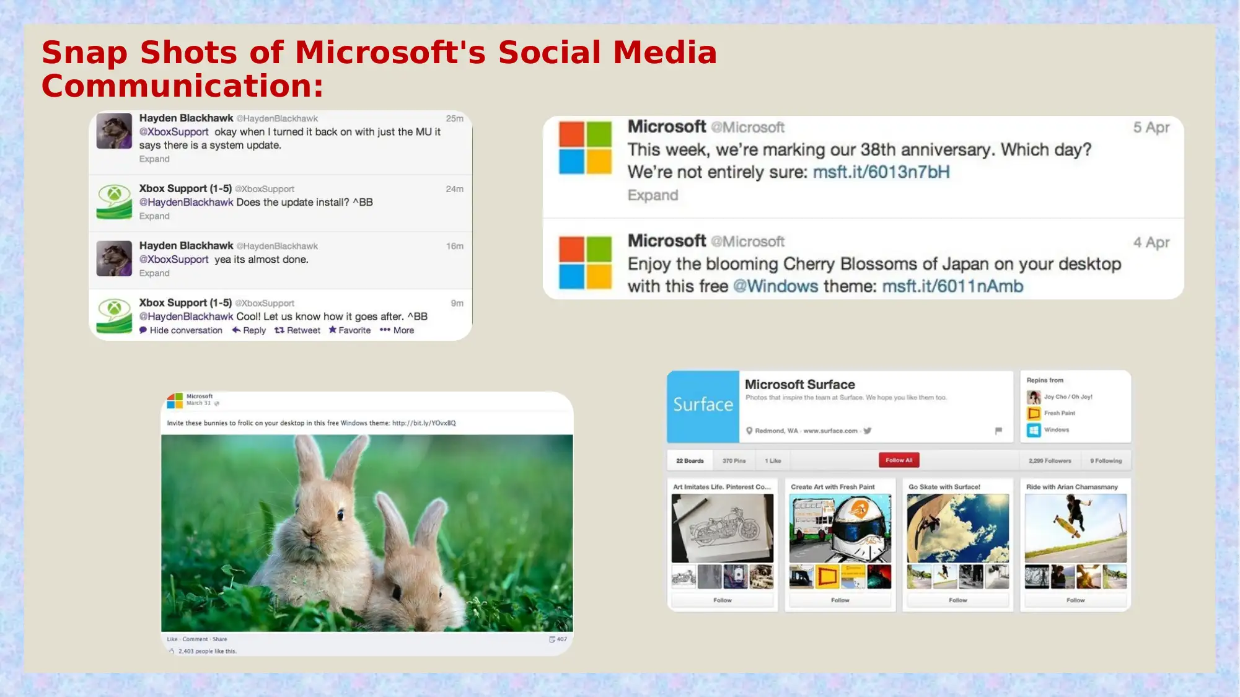Select the 1 Like tab
The width and height of the screenshot is (1240, 697).
pyautogui.click(x=773, y=461)
